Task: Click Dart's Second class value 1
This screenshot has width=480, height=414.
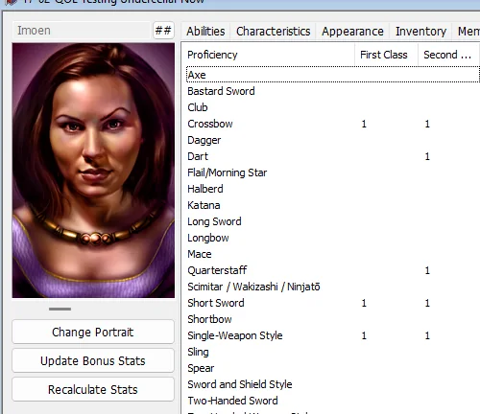Action: pyautogui.click(x=427, y=156)
